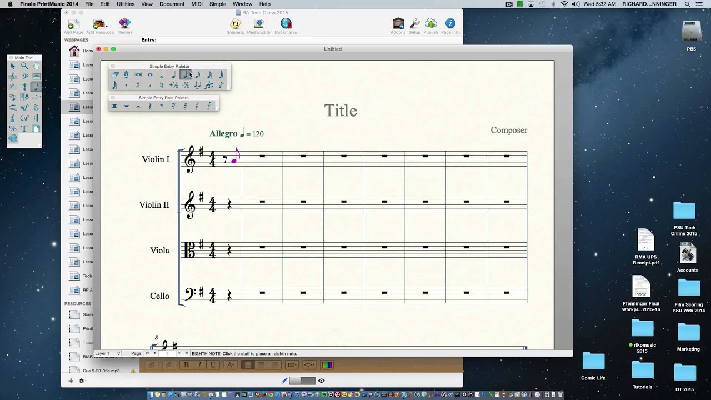Toggle Underline formatting button
The image size is (711, 400).
[x=213, y=365]
